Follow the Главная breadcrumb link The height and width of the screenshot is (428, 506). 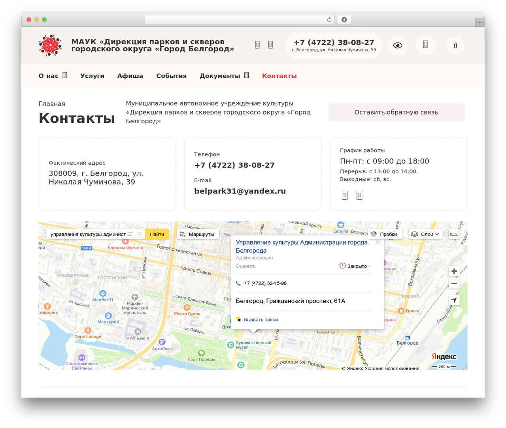click(x=52, y=104)
